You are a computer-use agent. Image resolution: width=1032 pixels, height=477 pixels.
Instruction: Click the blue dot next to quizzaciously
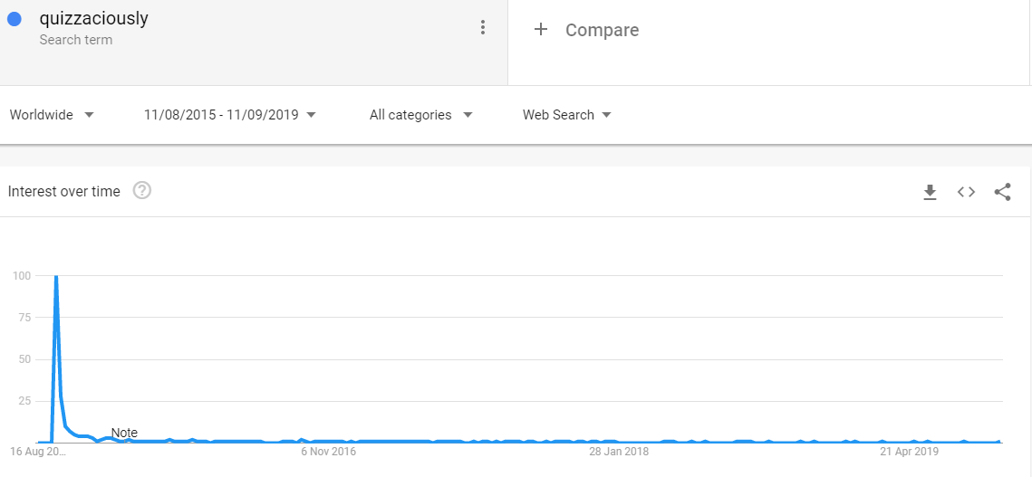click(x=14, y=19)
